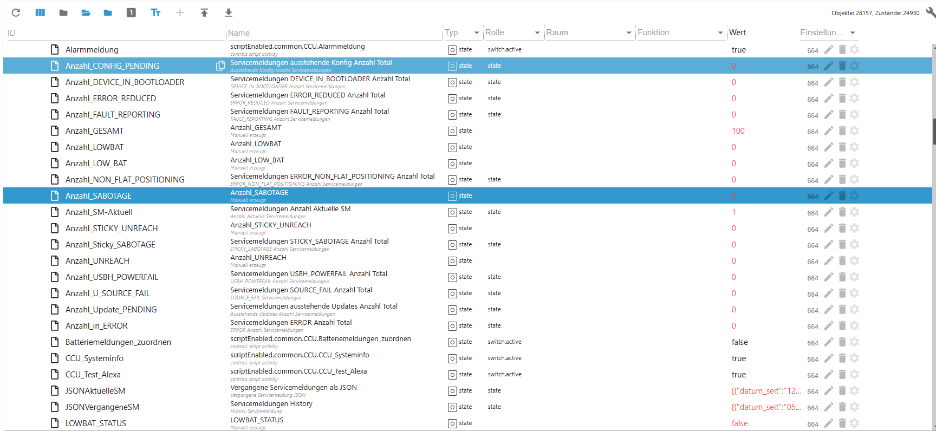Click the Anzahl_SM-Aktuell value 1
Screen dimensions: 936x431
coord(734,212)
